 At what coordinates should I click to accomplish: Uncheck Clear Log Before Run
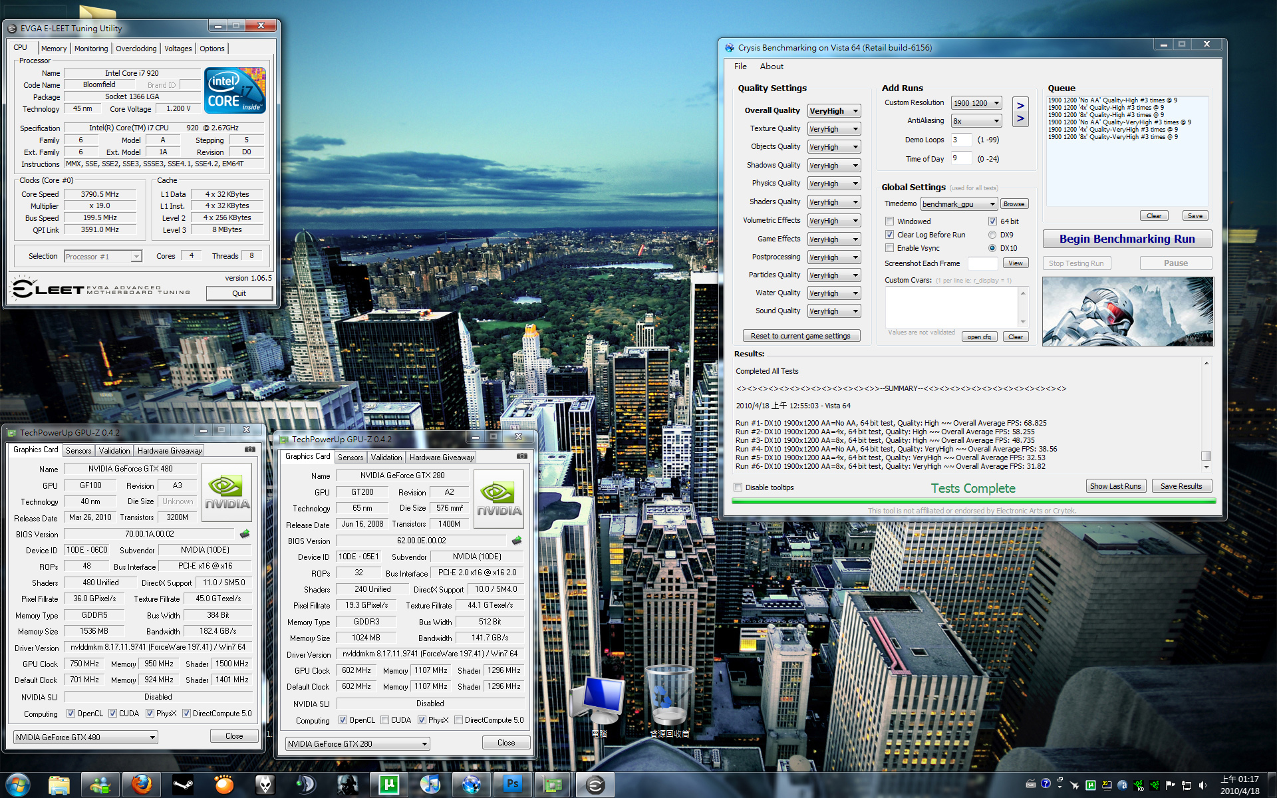coord(889,235)
